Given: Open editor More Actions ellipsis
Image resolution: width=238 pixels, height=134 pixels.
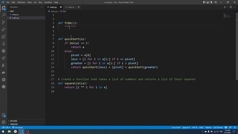Looking at the screenshot, I should [x=235, y=7].
